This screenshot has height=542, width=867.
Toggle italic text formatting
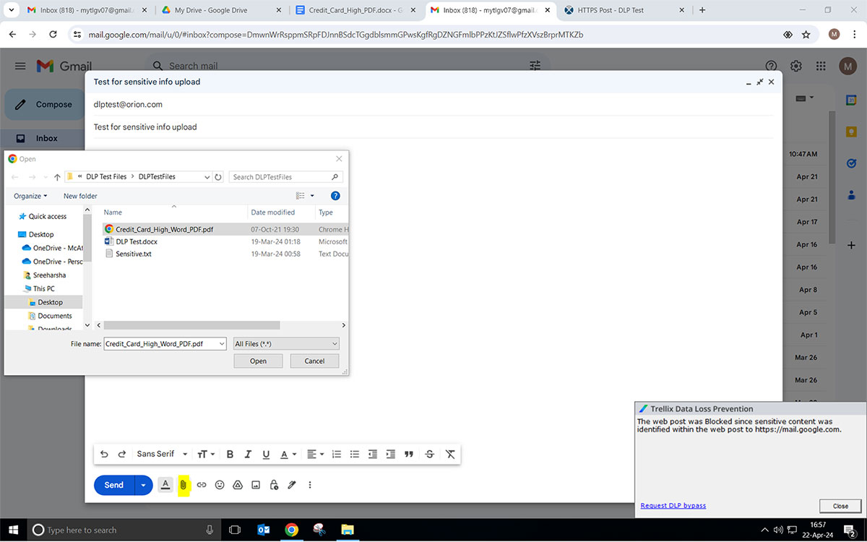pyautogui.click(x=248, y=454)
